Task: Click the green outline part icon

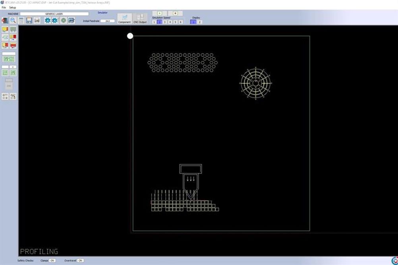Action: coord(5,38)
